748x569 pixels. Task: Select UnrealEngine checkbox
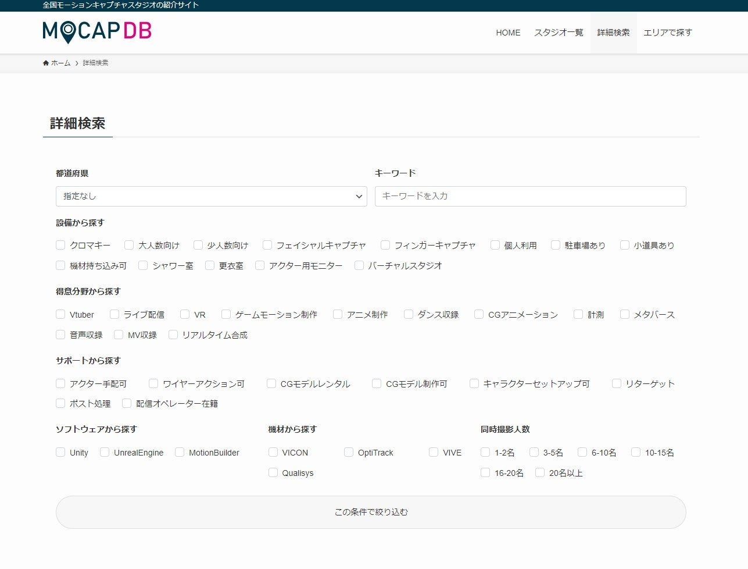pos(105,452)
